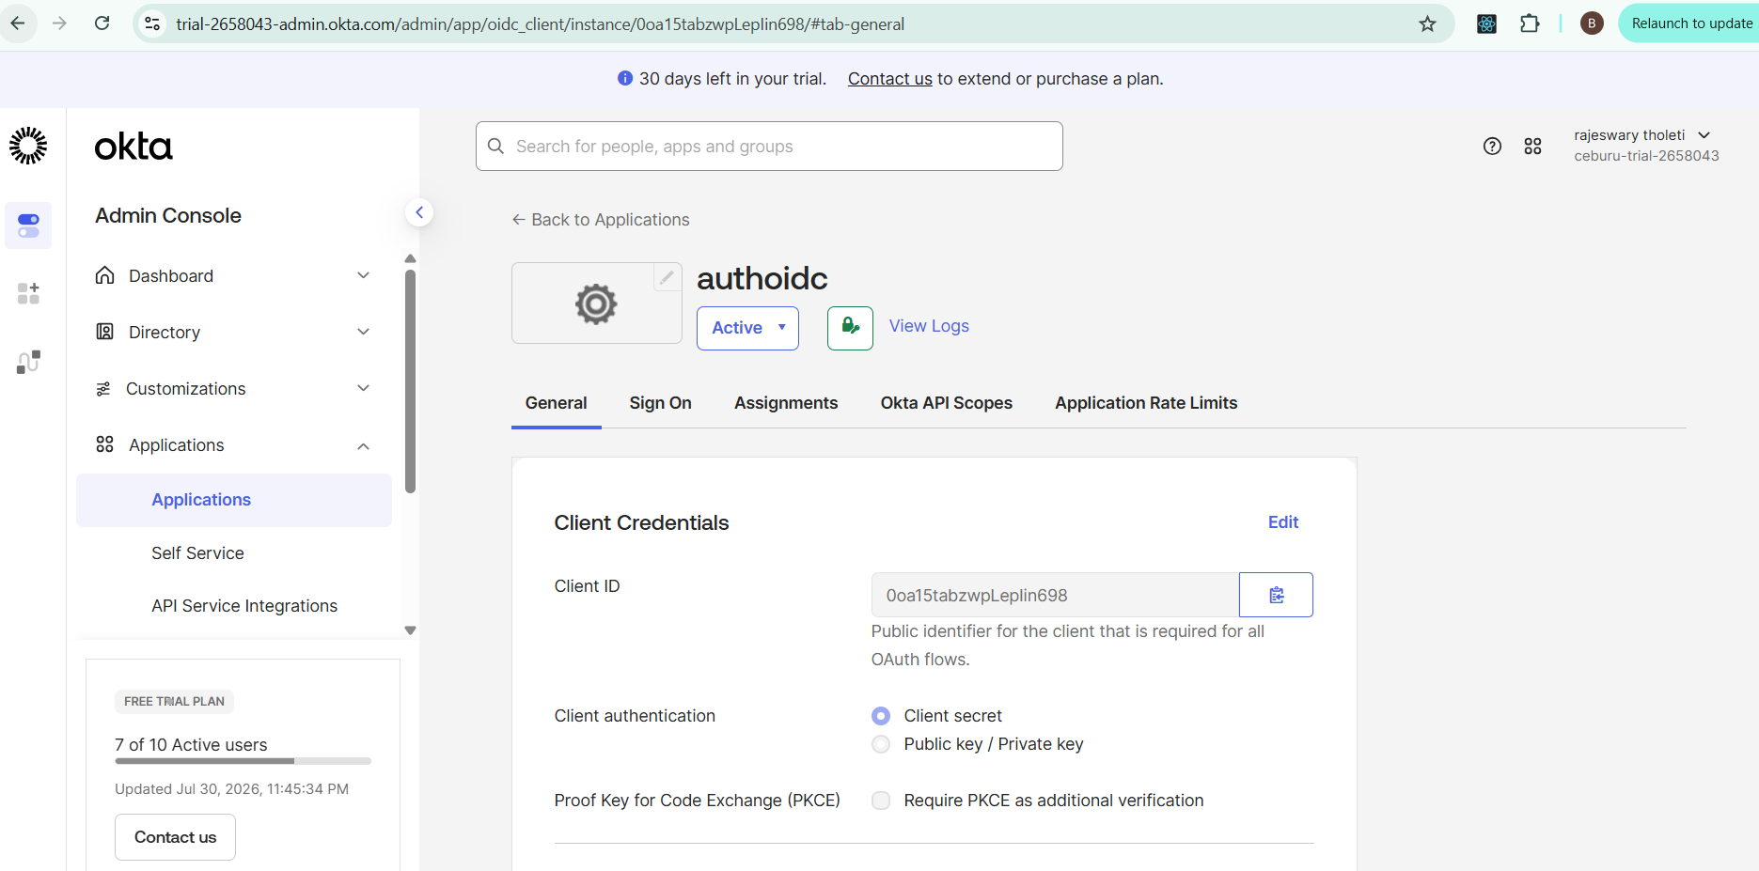The height and width of the screenshot is (871, 1759).
Task: Click the Applications grid icon in sidebar
Action: tap(104, 444)
